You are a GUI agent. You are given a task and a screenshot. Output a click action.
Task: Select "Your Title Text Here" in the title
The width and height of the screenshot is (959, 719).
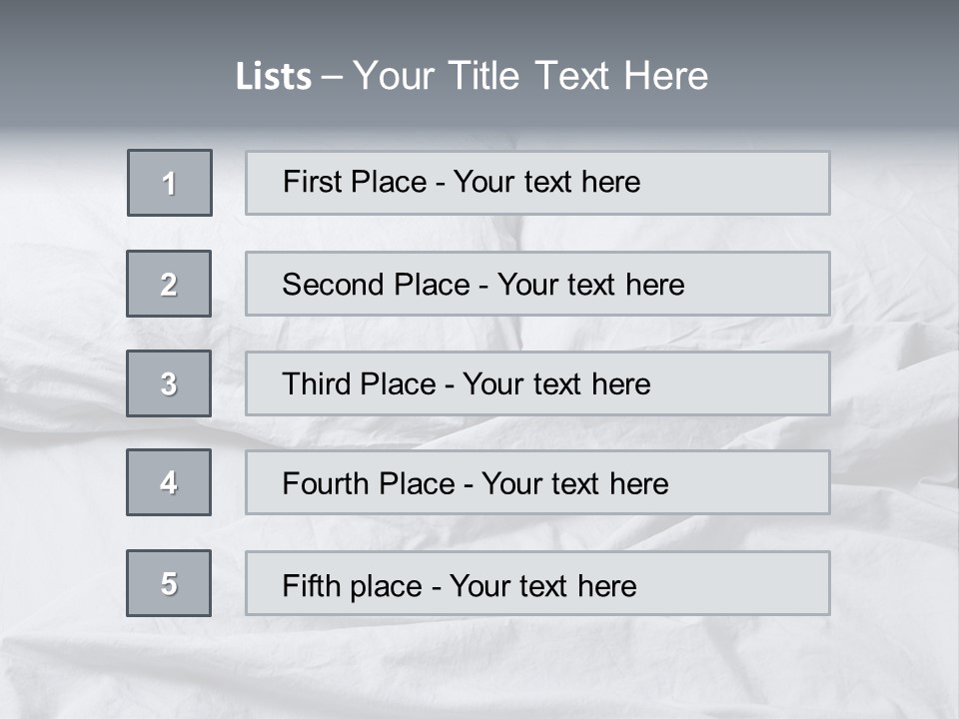coord(530,76)
